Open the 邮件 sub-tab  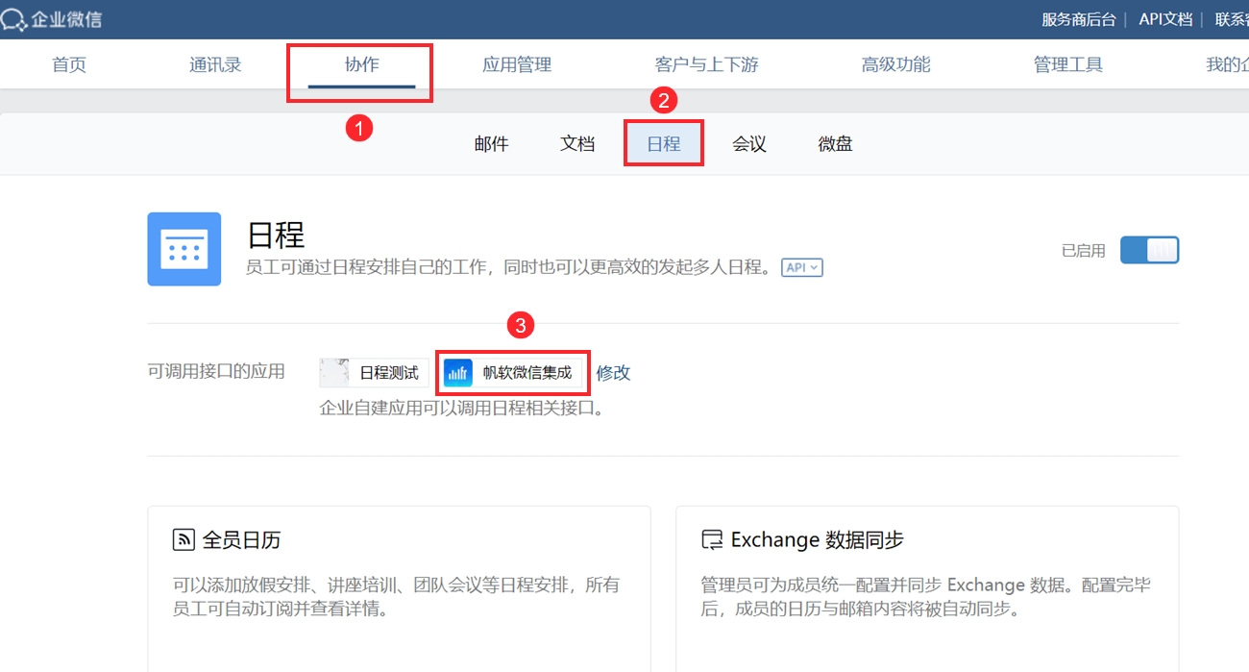click(x=491, y=144)
